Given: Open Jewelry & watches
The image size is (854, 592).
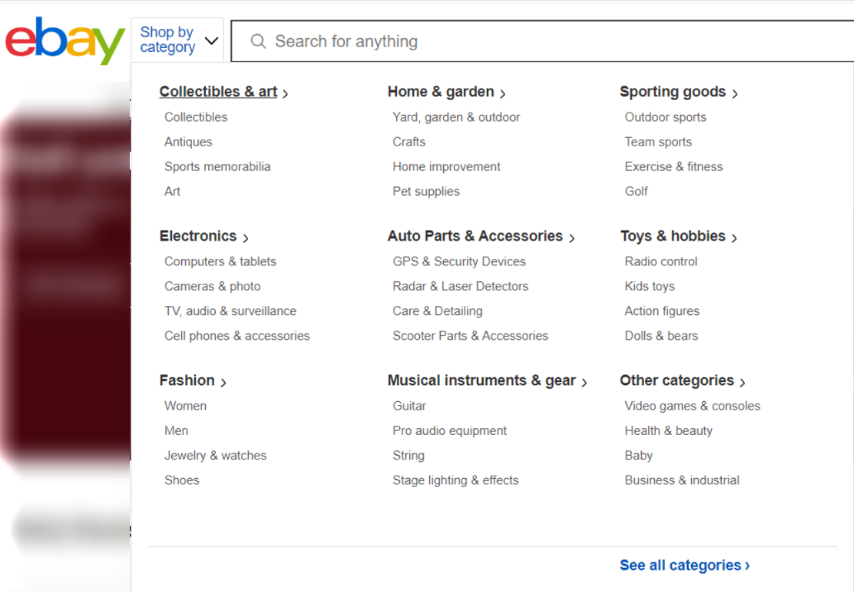Looking at the screenshot, I should pos(216,456).
